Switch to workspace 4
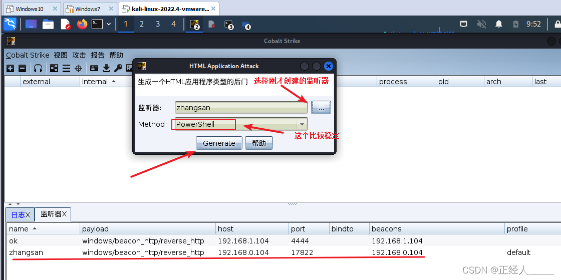The height and width of the screenshot is (280, 561). 173,24
